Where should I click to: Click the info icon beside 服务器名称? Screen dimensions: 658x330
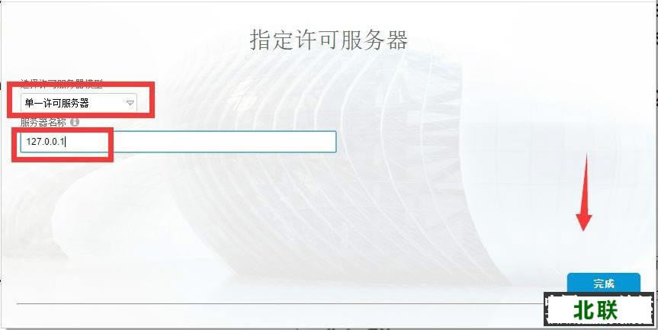[75, 122]
